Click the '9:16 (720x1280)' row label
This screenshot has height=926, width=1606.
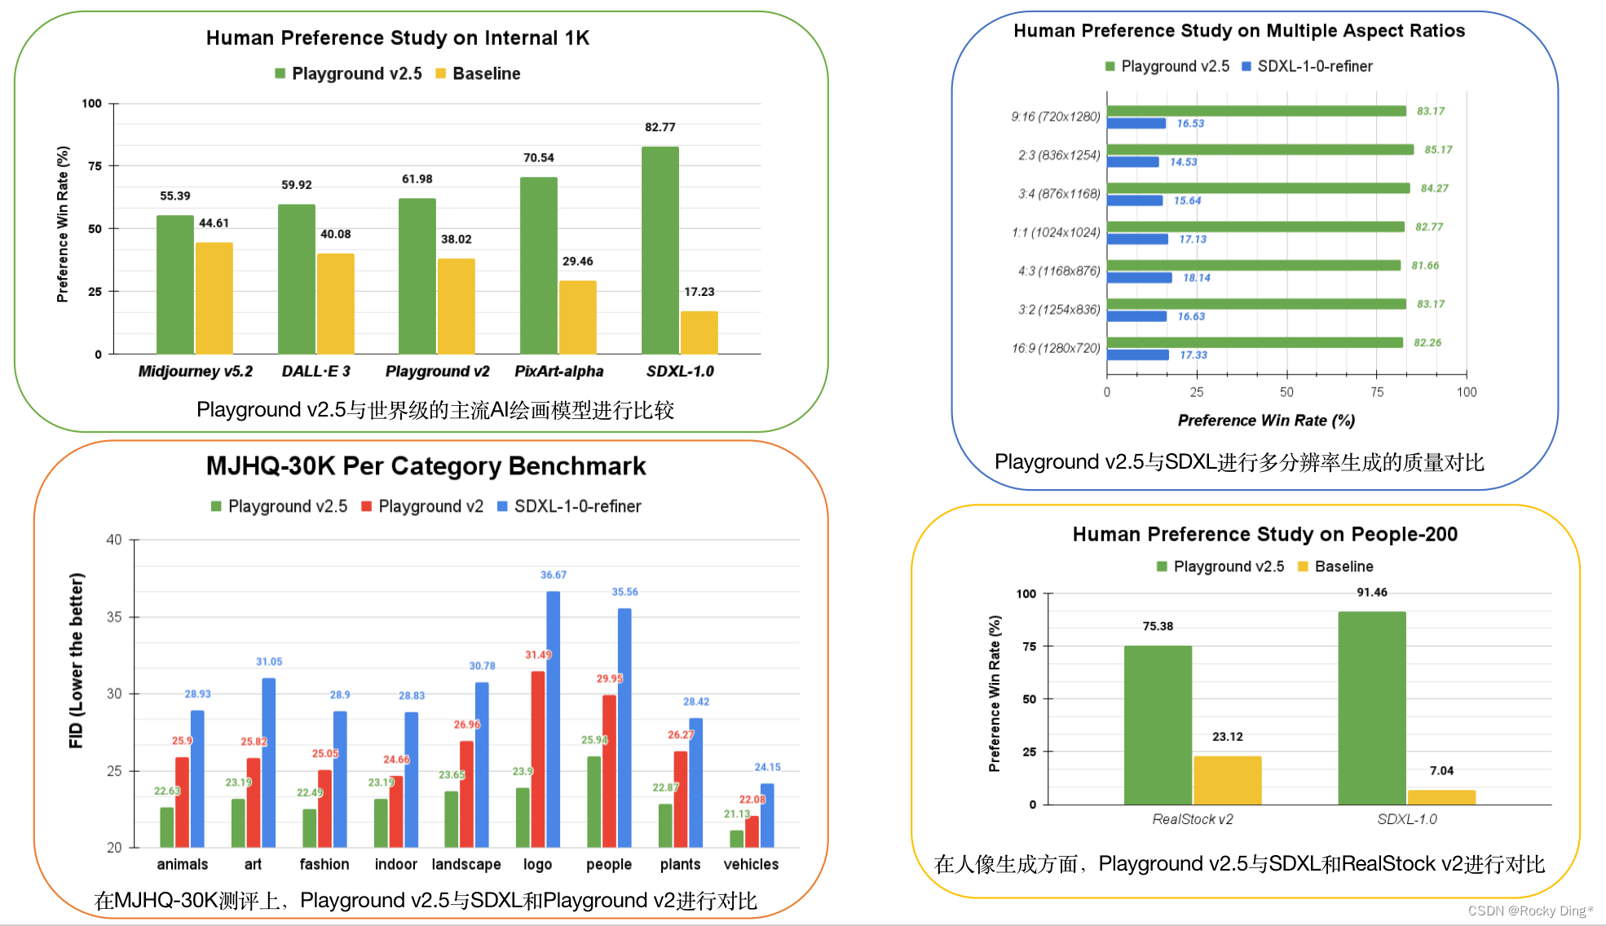(x=1056, y=117)
